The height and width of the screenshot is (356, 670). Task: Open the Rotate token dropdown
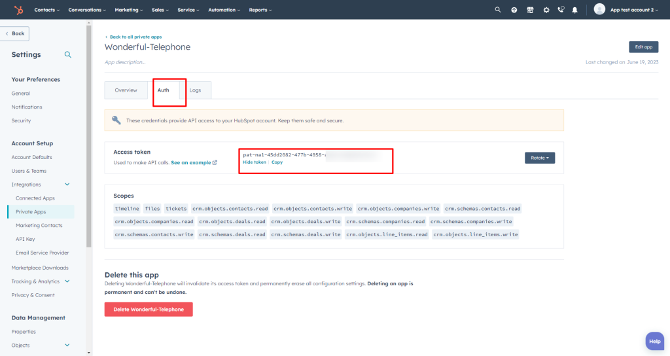coord(540,158)
